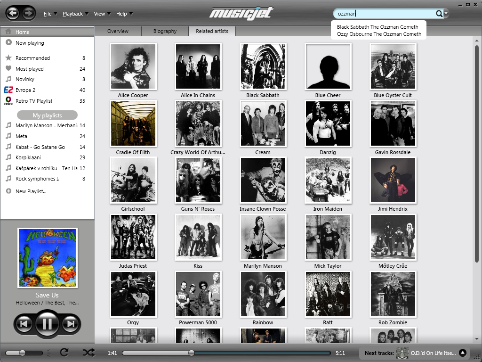Open the Alice Cooper artist thumbnail
Viewport: 482px width, 362px height.
click(133, 66)
